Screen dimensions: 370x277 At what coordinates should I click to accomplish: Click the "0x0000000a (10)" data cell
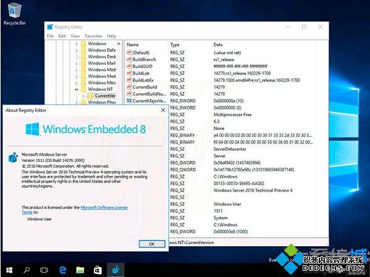click(229, 101)
